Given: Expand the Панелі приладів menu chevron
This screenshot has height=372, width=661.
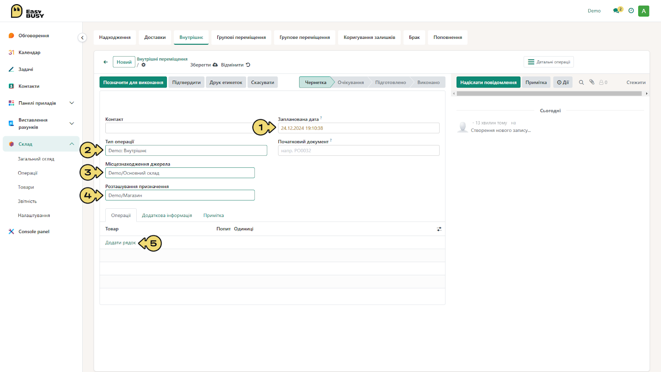Looking at the screenshot, I should click(71, 103).
